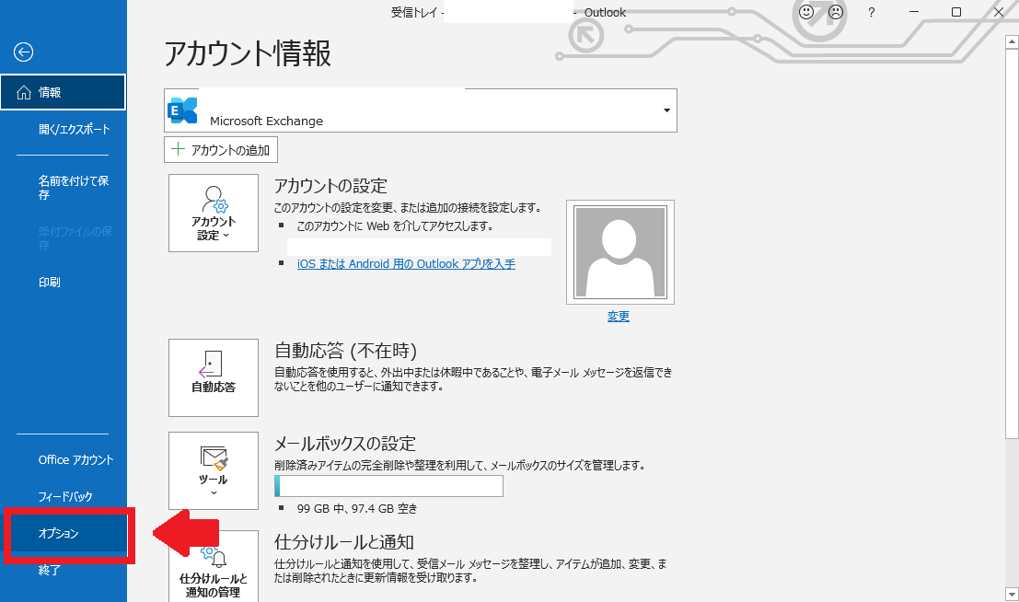
Task: Open オプション in the sidebar
Action: coord(59,534)
